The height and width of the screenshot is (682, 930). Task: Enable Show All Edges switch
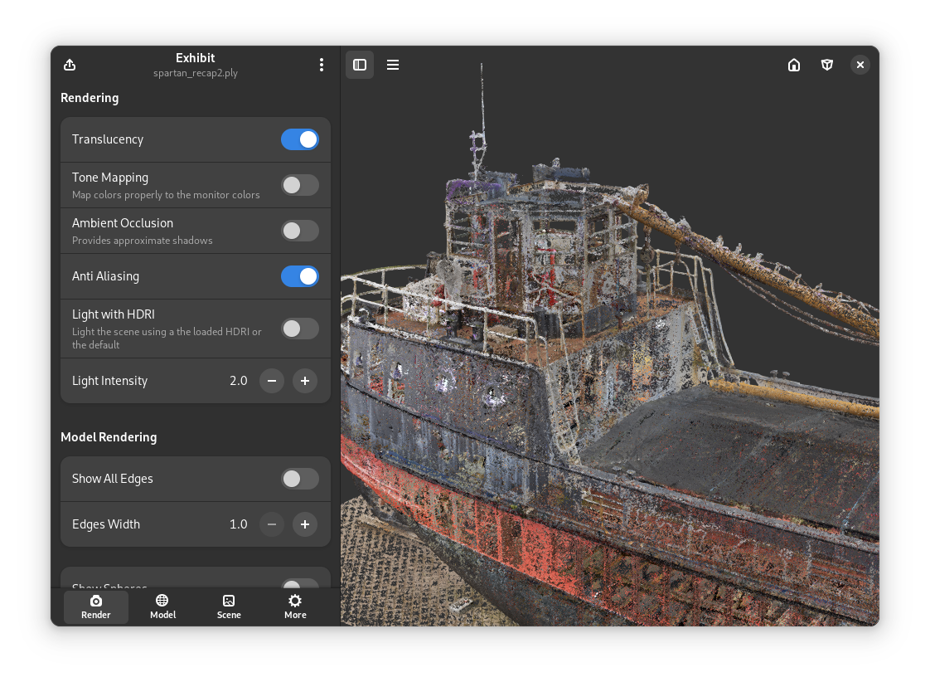click(299, 479)
